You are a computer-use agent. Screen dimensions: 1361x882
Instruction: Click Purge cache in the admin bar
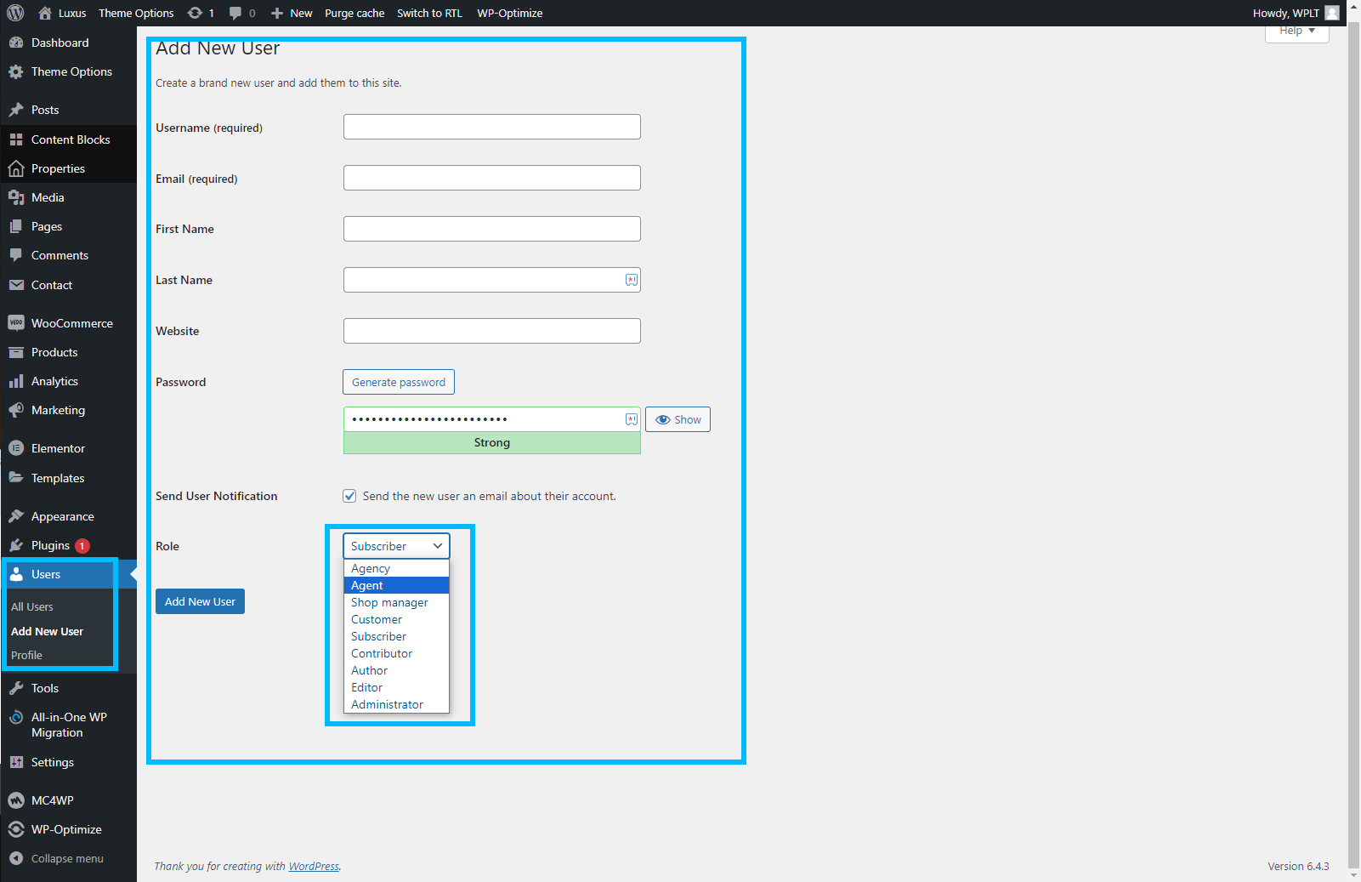pos(354,13)
